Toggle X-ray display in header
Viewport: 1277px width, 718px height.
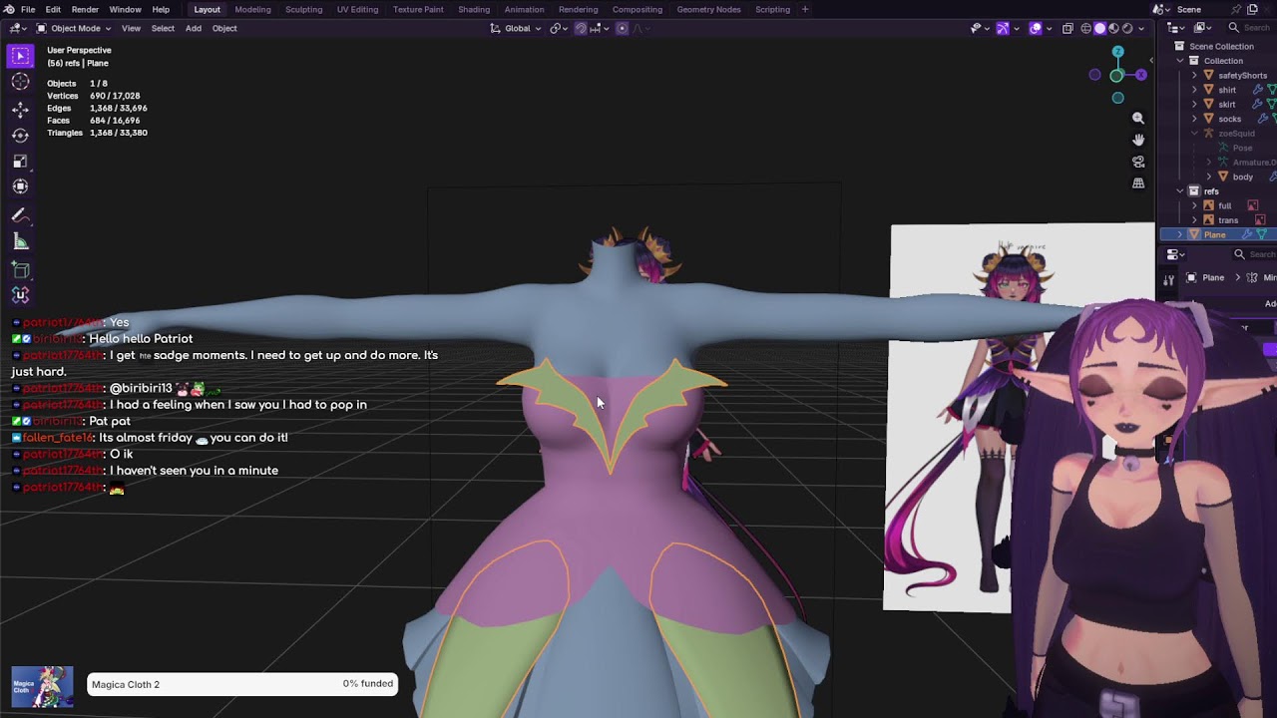click(x=1067, y=28)
